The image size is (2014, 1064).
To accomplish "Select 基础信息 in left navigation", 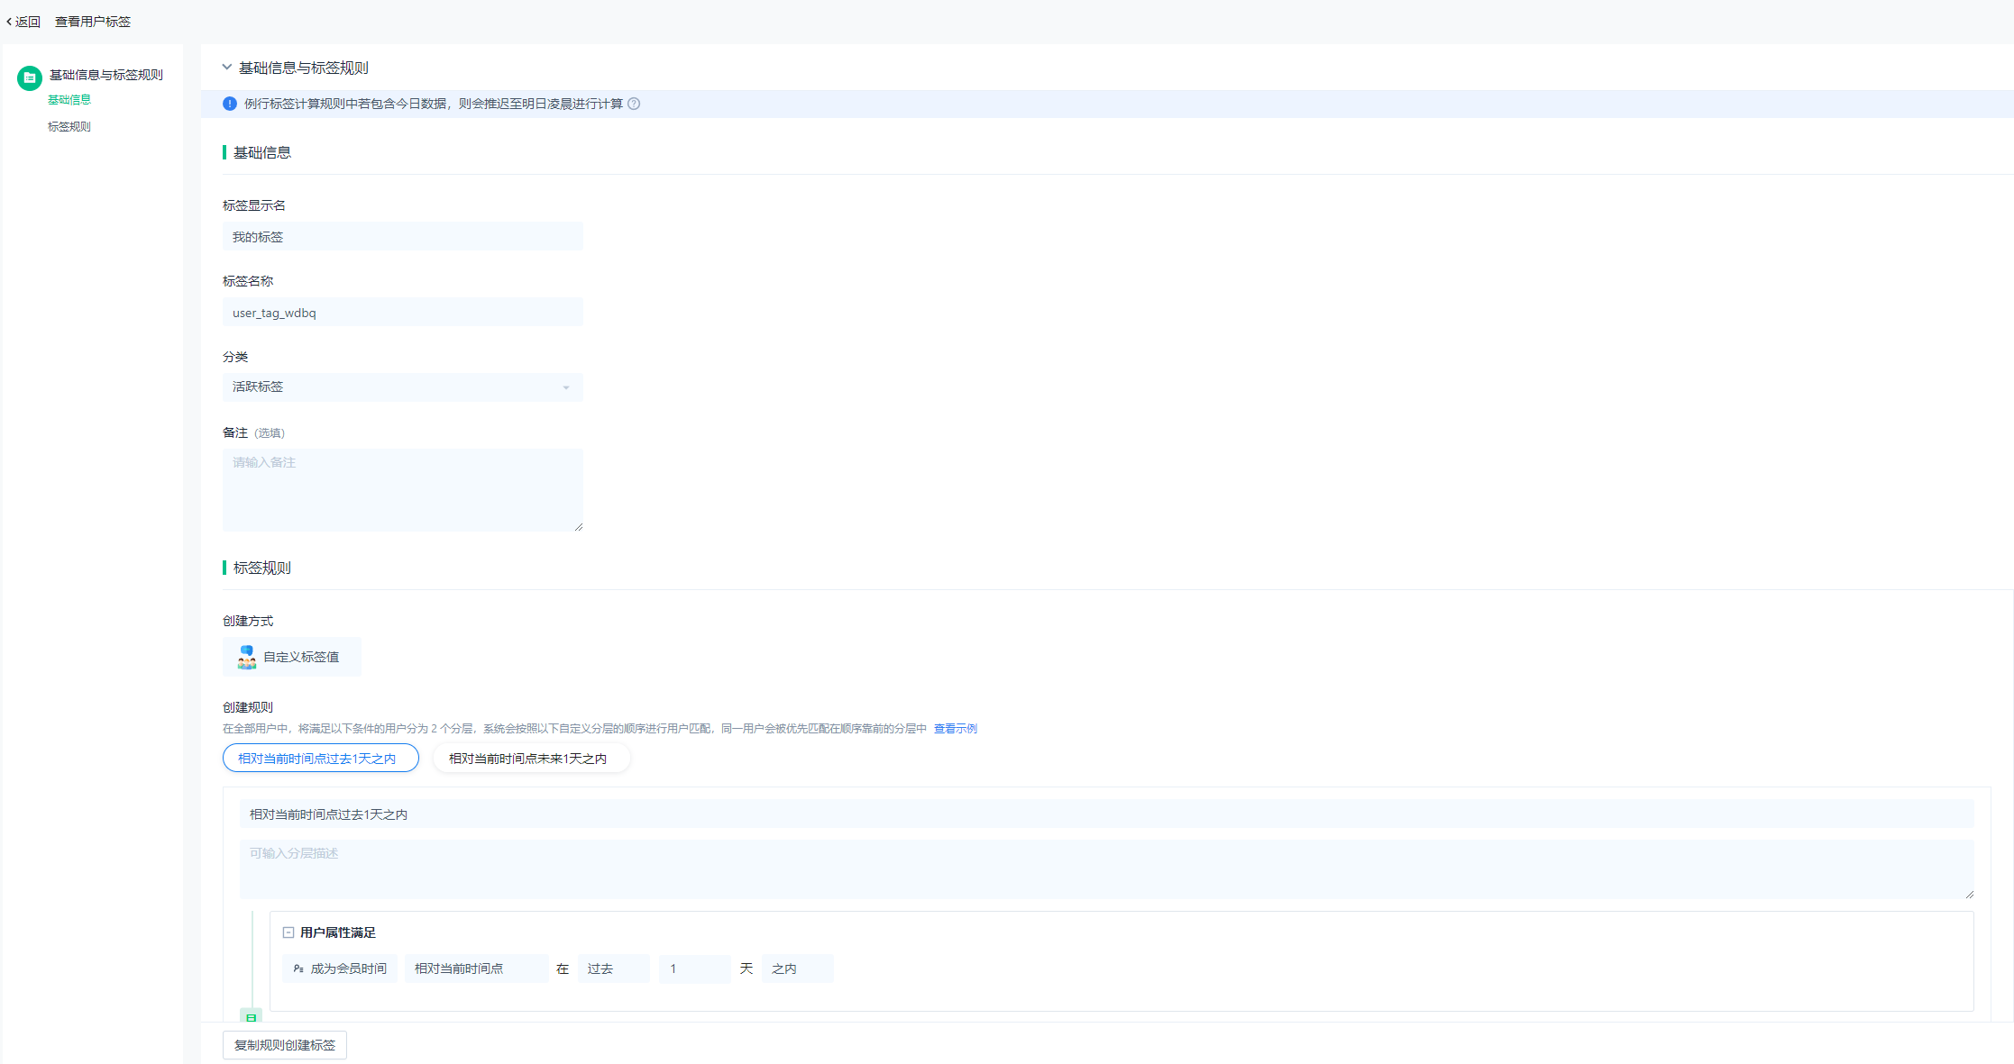I will [x=69, y=100].
